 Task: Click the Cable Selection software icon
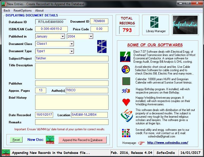pos(126,69)
